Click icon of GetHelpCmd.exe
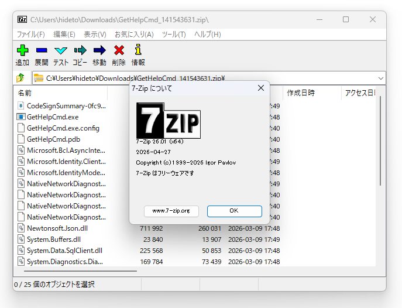 pyautogui.click(x=21, y=117)
